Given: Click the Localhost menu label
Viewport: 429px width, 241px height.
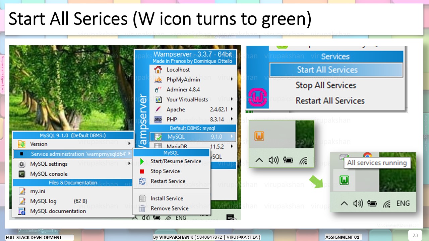Looking at the screenshot, I should (x=178, y=70).
